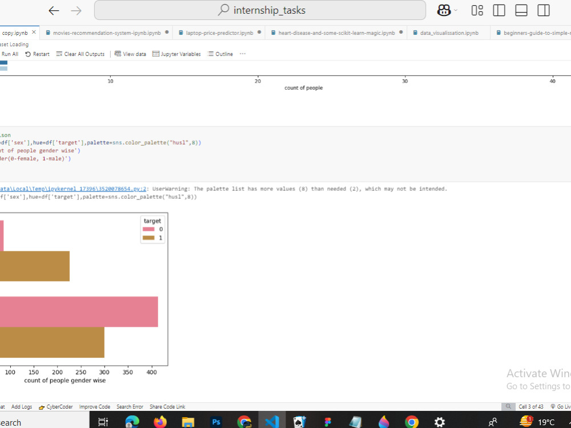Open the colorful droplet app on taskbar
The width and height of the screenshot is (571, 428).
click(x=384, y=422)
